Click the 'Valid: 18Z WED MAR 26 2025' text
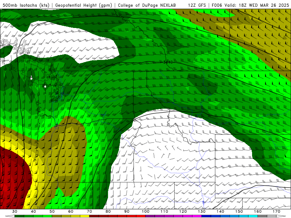This screenshot has width=291, height=218. pos(257,5)
